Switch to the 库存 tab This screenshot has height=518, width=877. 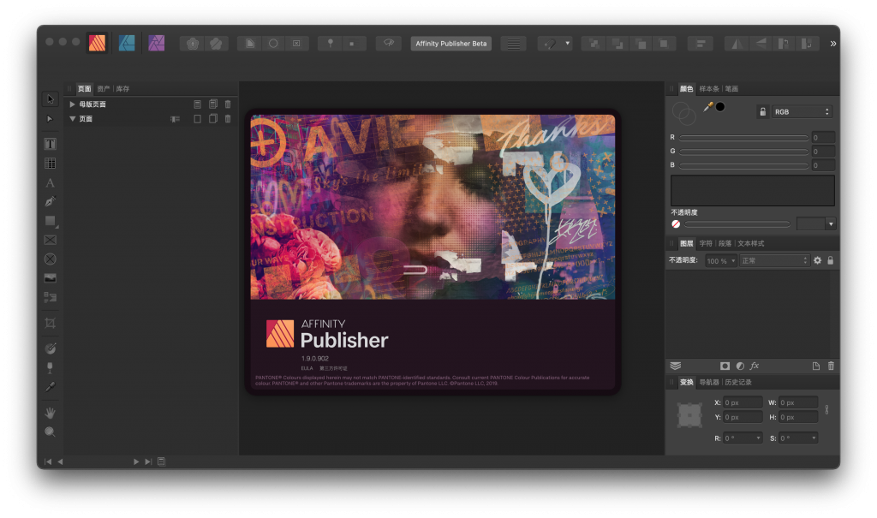(x=122, y=89)
